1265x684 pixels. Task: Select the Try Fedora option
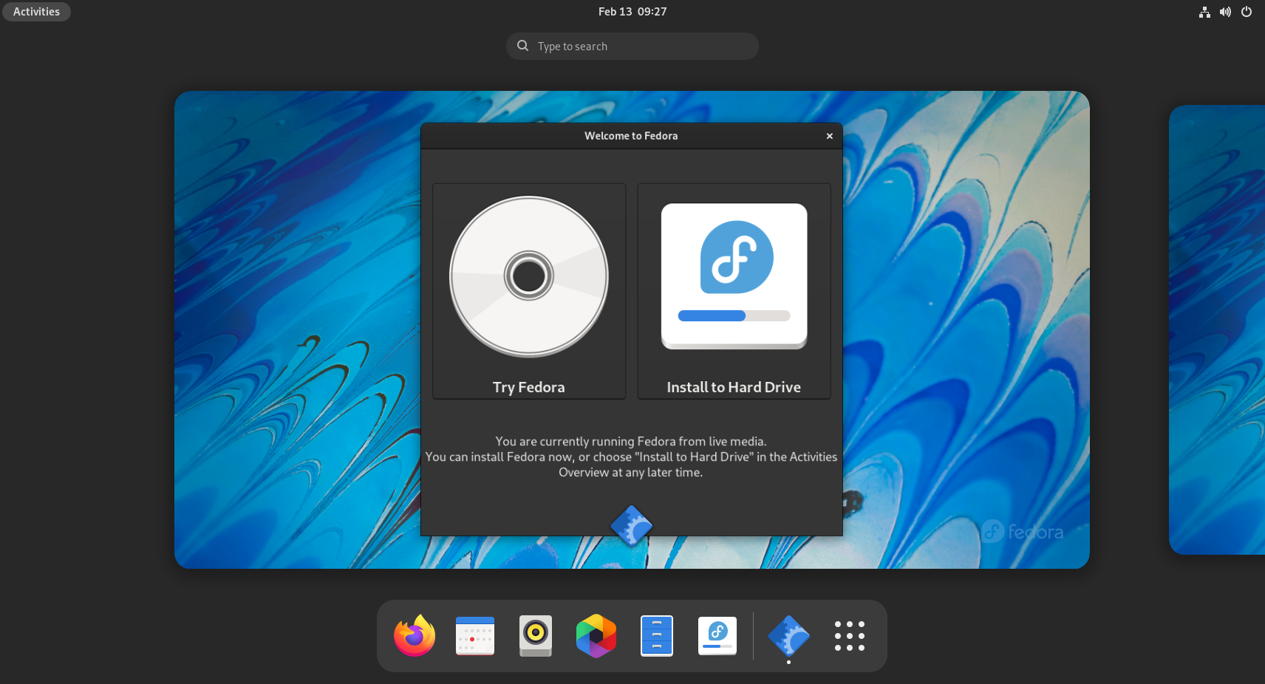coord(528,290)
